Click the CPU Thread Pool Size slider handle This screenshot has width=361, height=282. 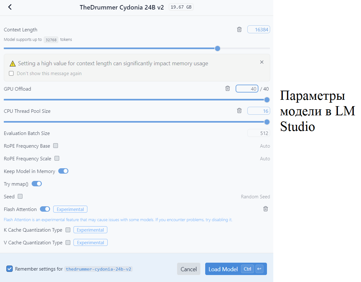(x=267, y=122)
